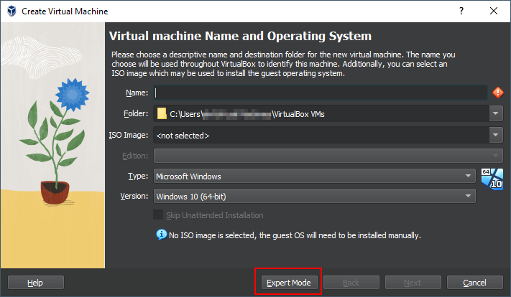Click the Skip Unattended Installation label text
Viewport: 511px width, 297px height.
click(215, 215)
